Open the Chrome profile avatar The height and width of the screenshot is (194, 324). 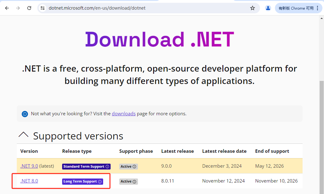coord(268,8)
